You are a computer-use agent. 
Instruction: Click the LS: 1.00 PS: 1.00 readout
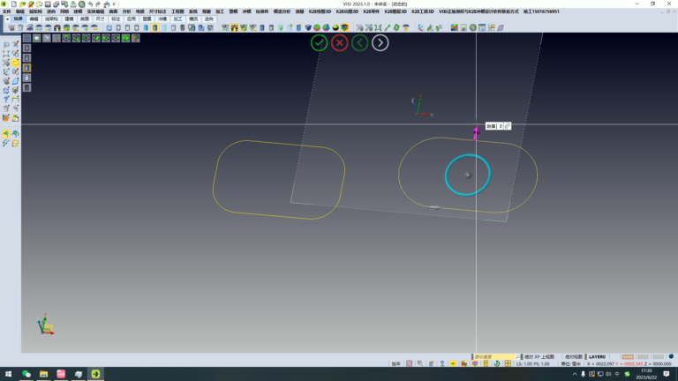(x=532, y=363)
